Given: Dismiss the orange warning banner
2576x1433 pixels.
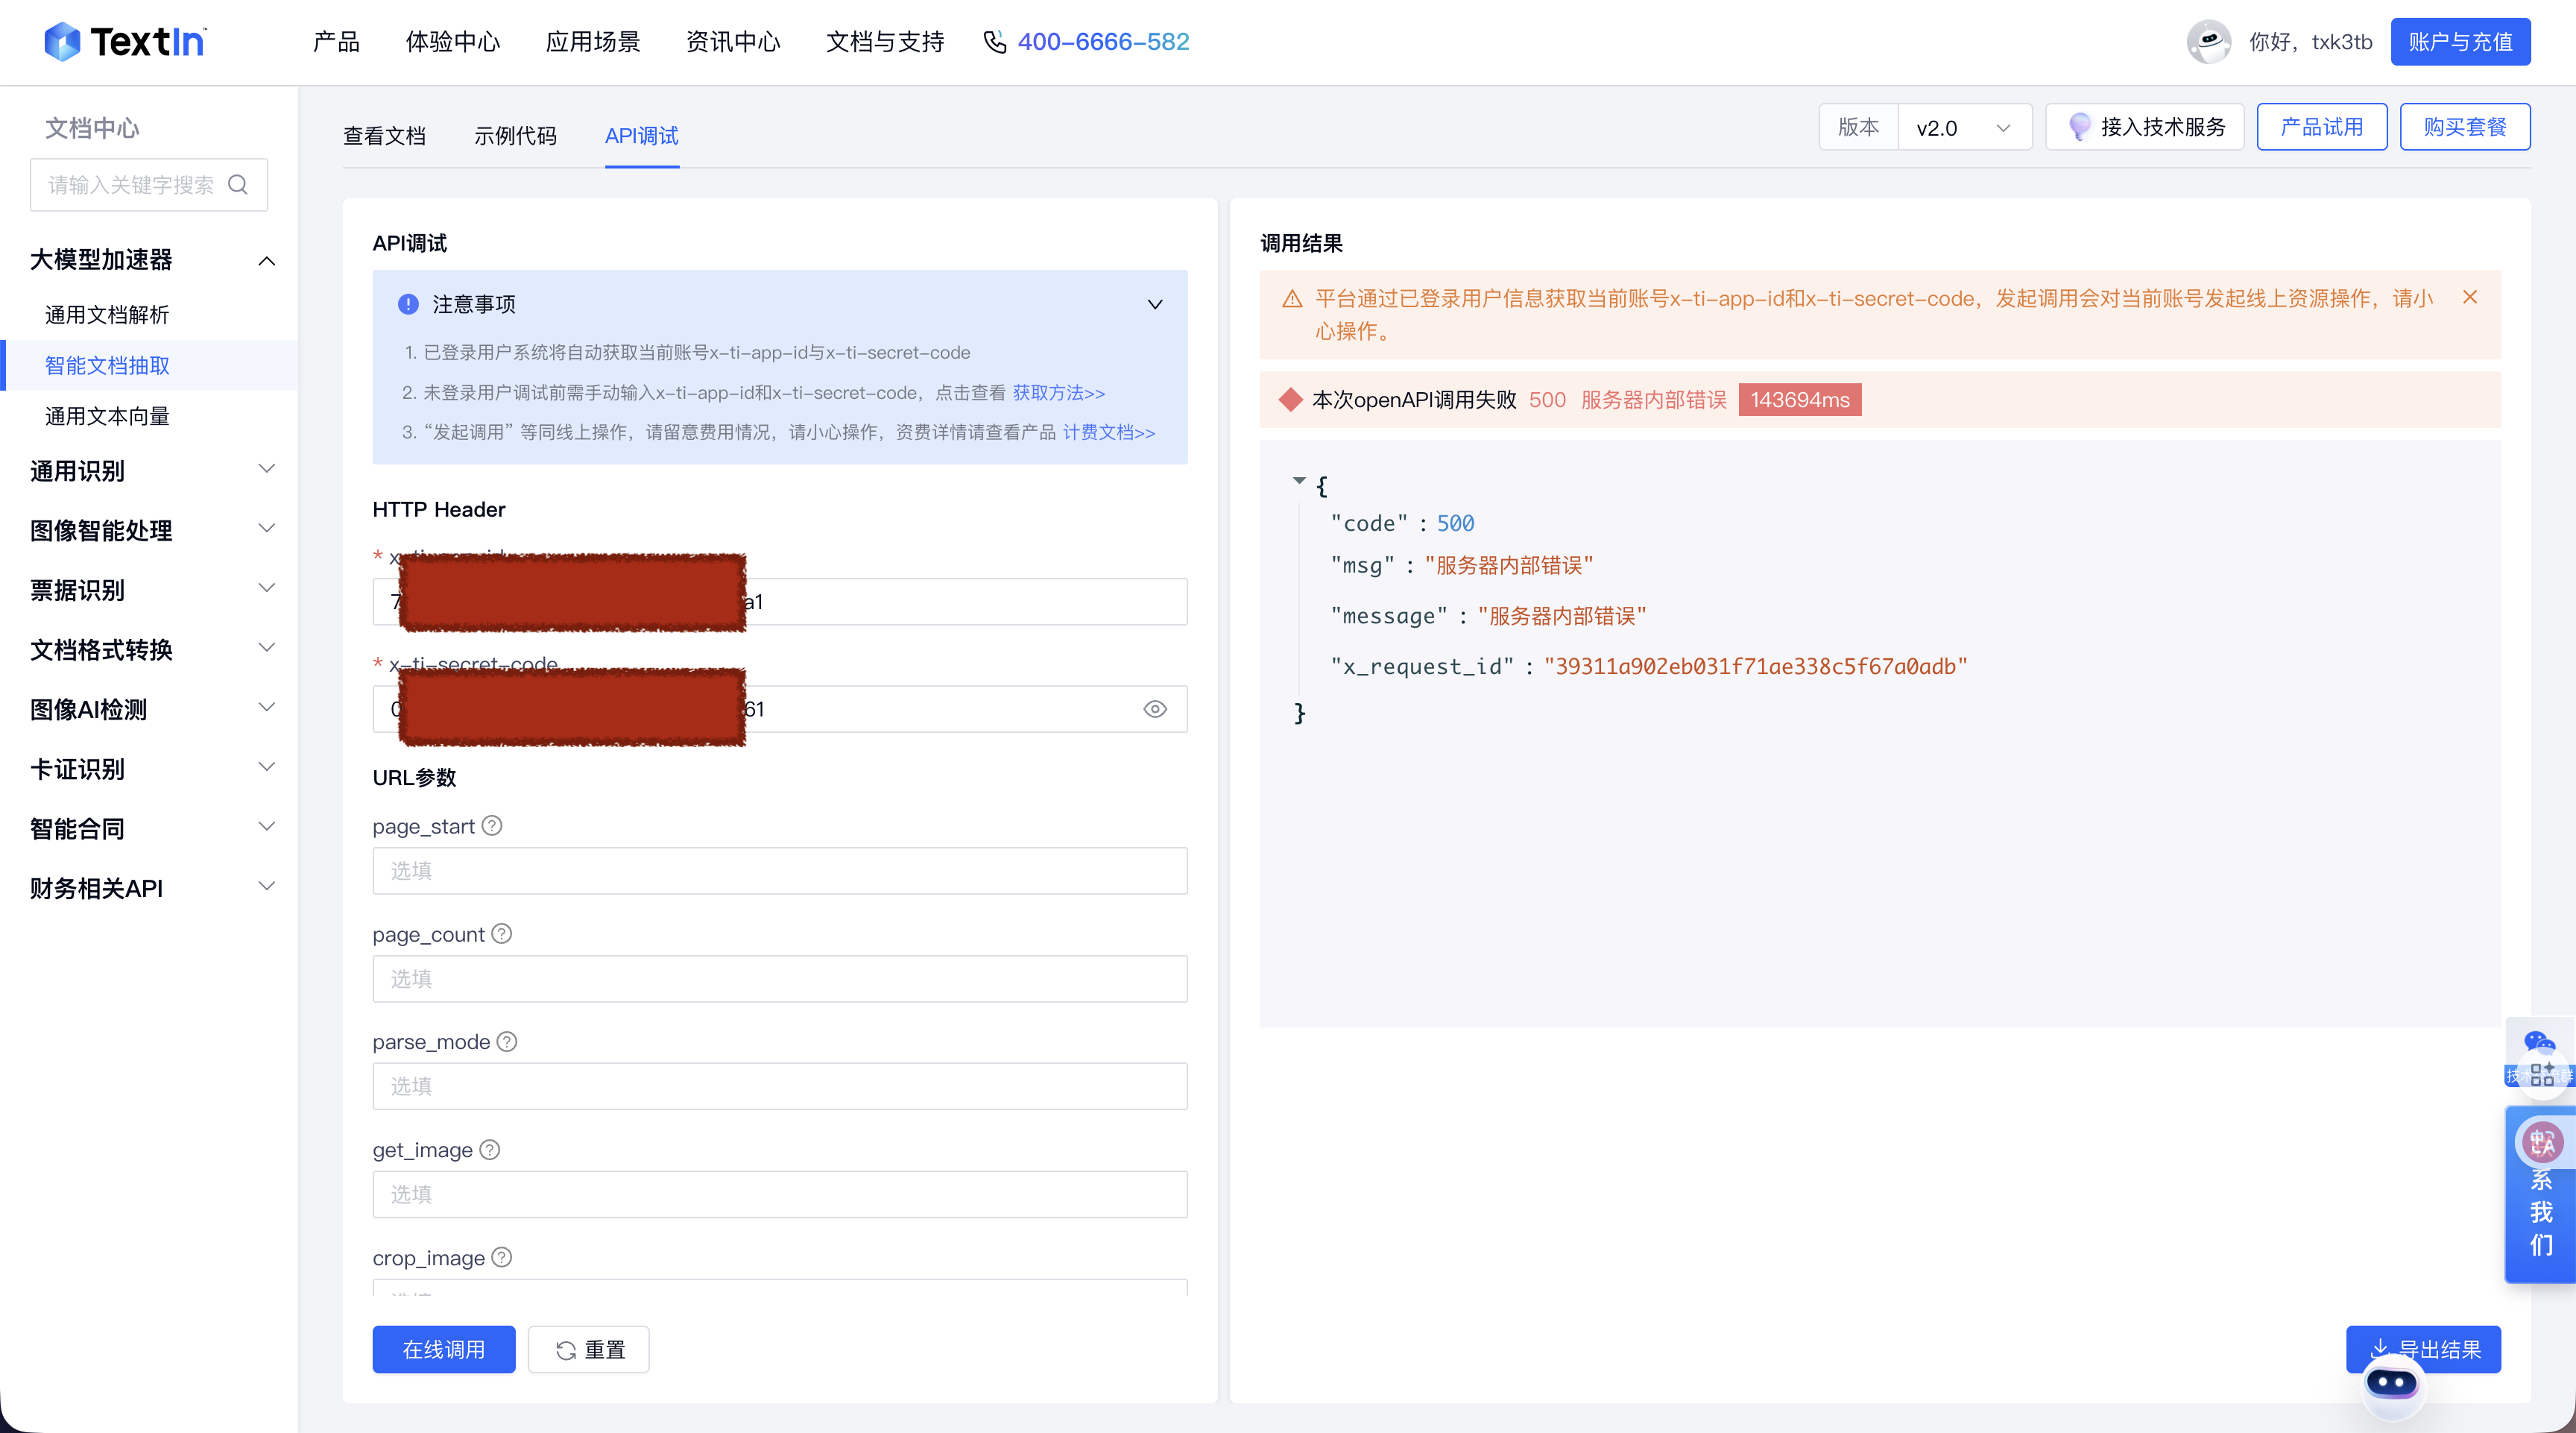Looking at the screenshot, I should pyautogui.click(x=2470, y=298).
